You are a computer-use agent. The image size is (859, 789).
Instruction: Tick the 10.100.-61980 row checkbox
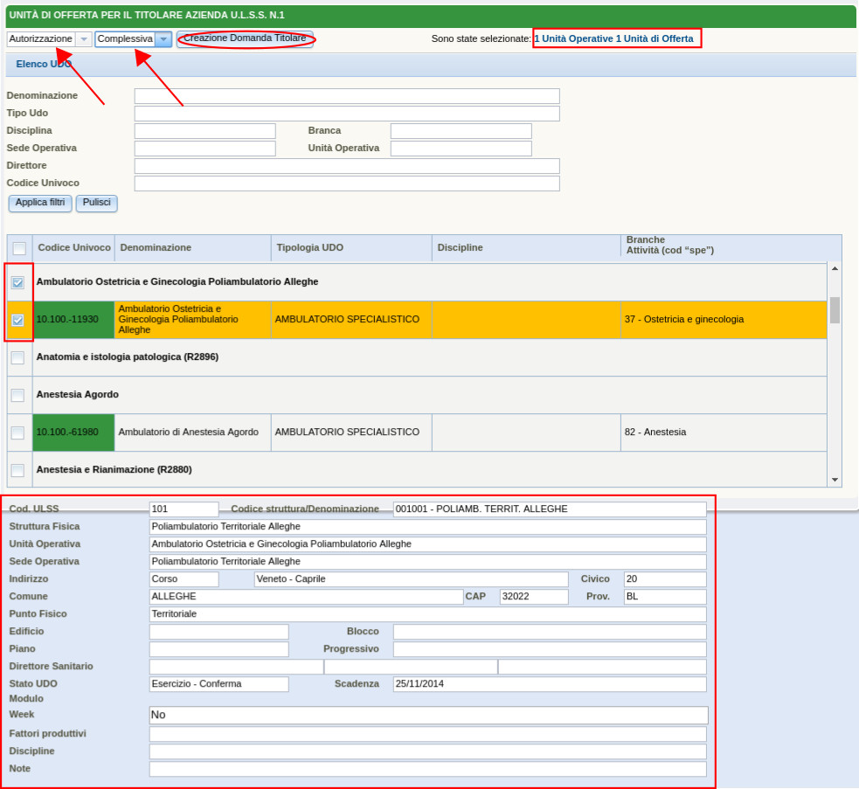(x=17, y=433)
